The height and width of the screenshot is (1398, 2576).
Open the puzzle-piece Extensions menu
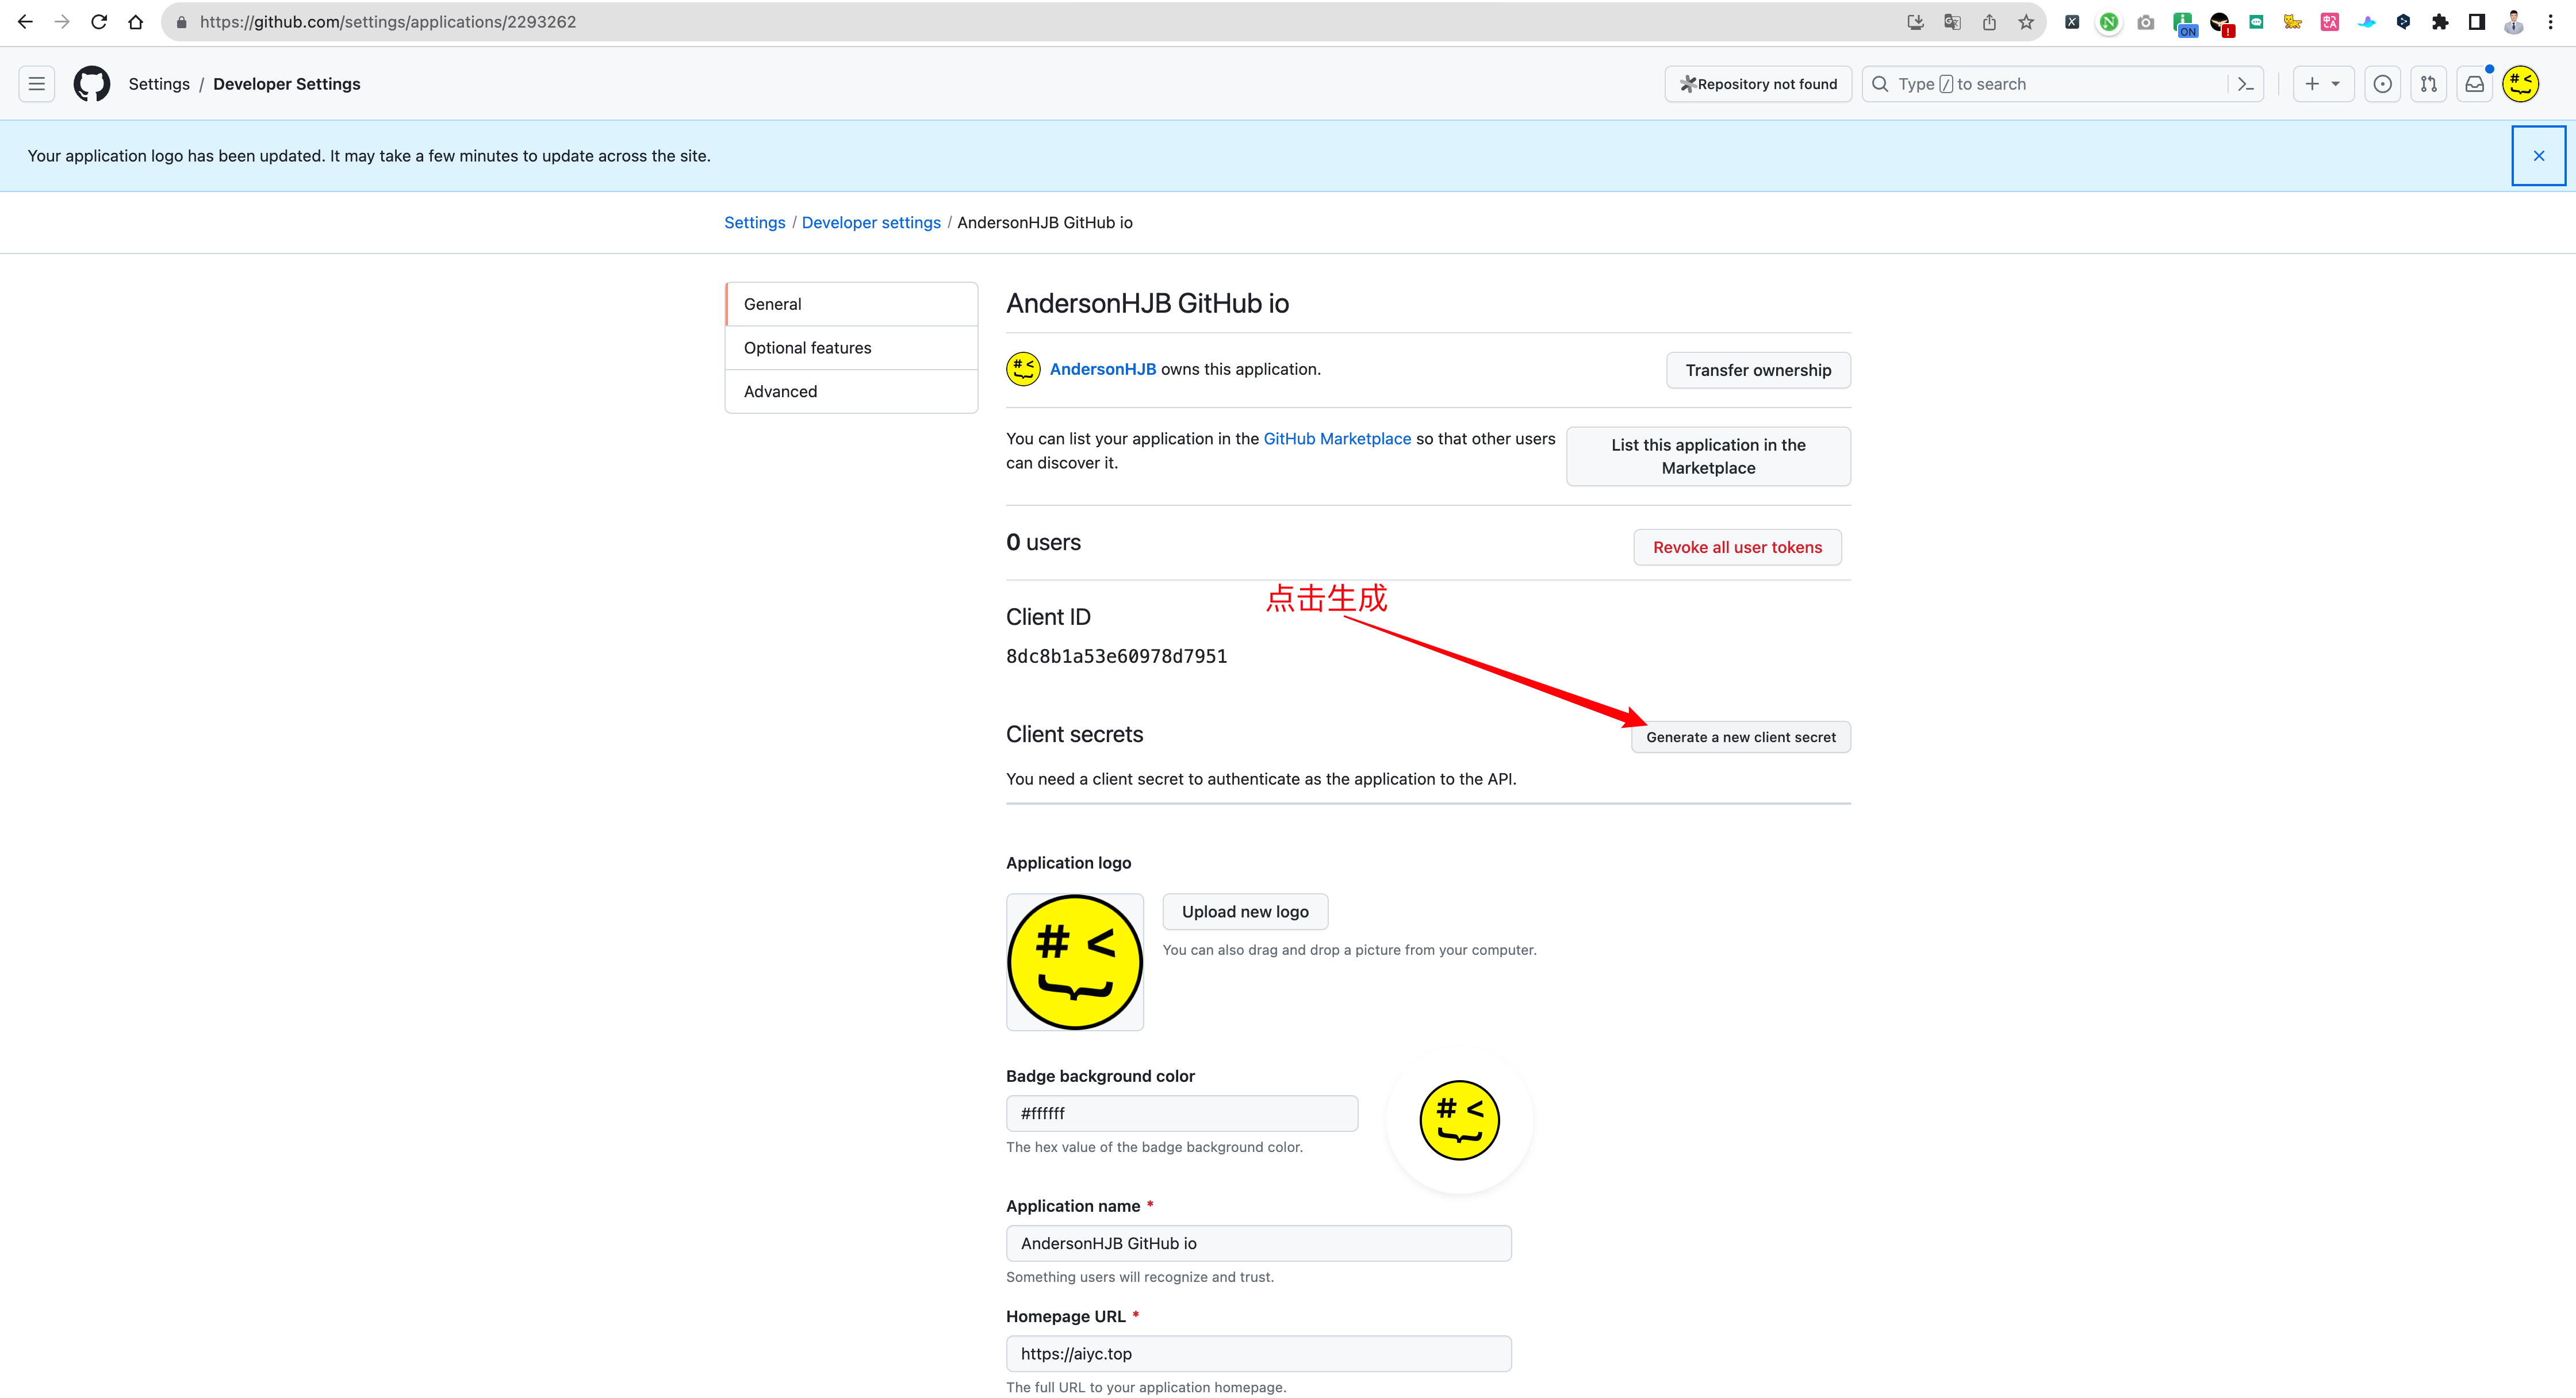pos(2440,22)
